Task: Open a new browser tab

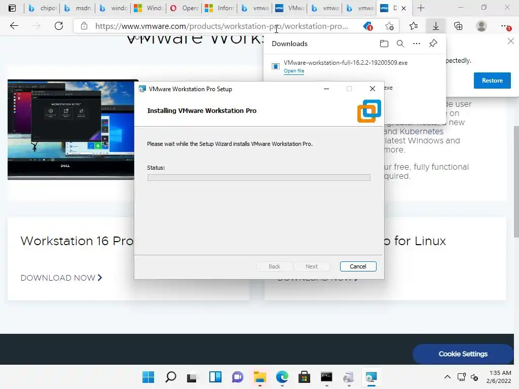Action: tap(421, 8)
